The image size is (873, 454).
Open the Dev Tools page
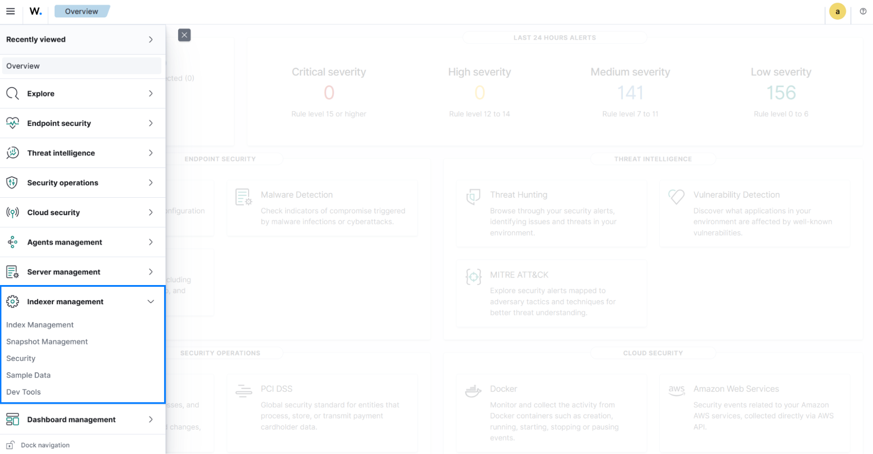click(23, 392)
